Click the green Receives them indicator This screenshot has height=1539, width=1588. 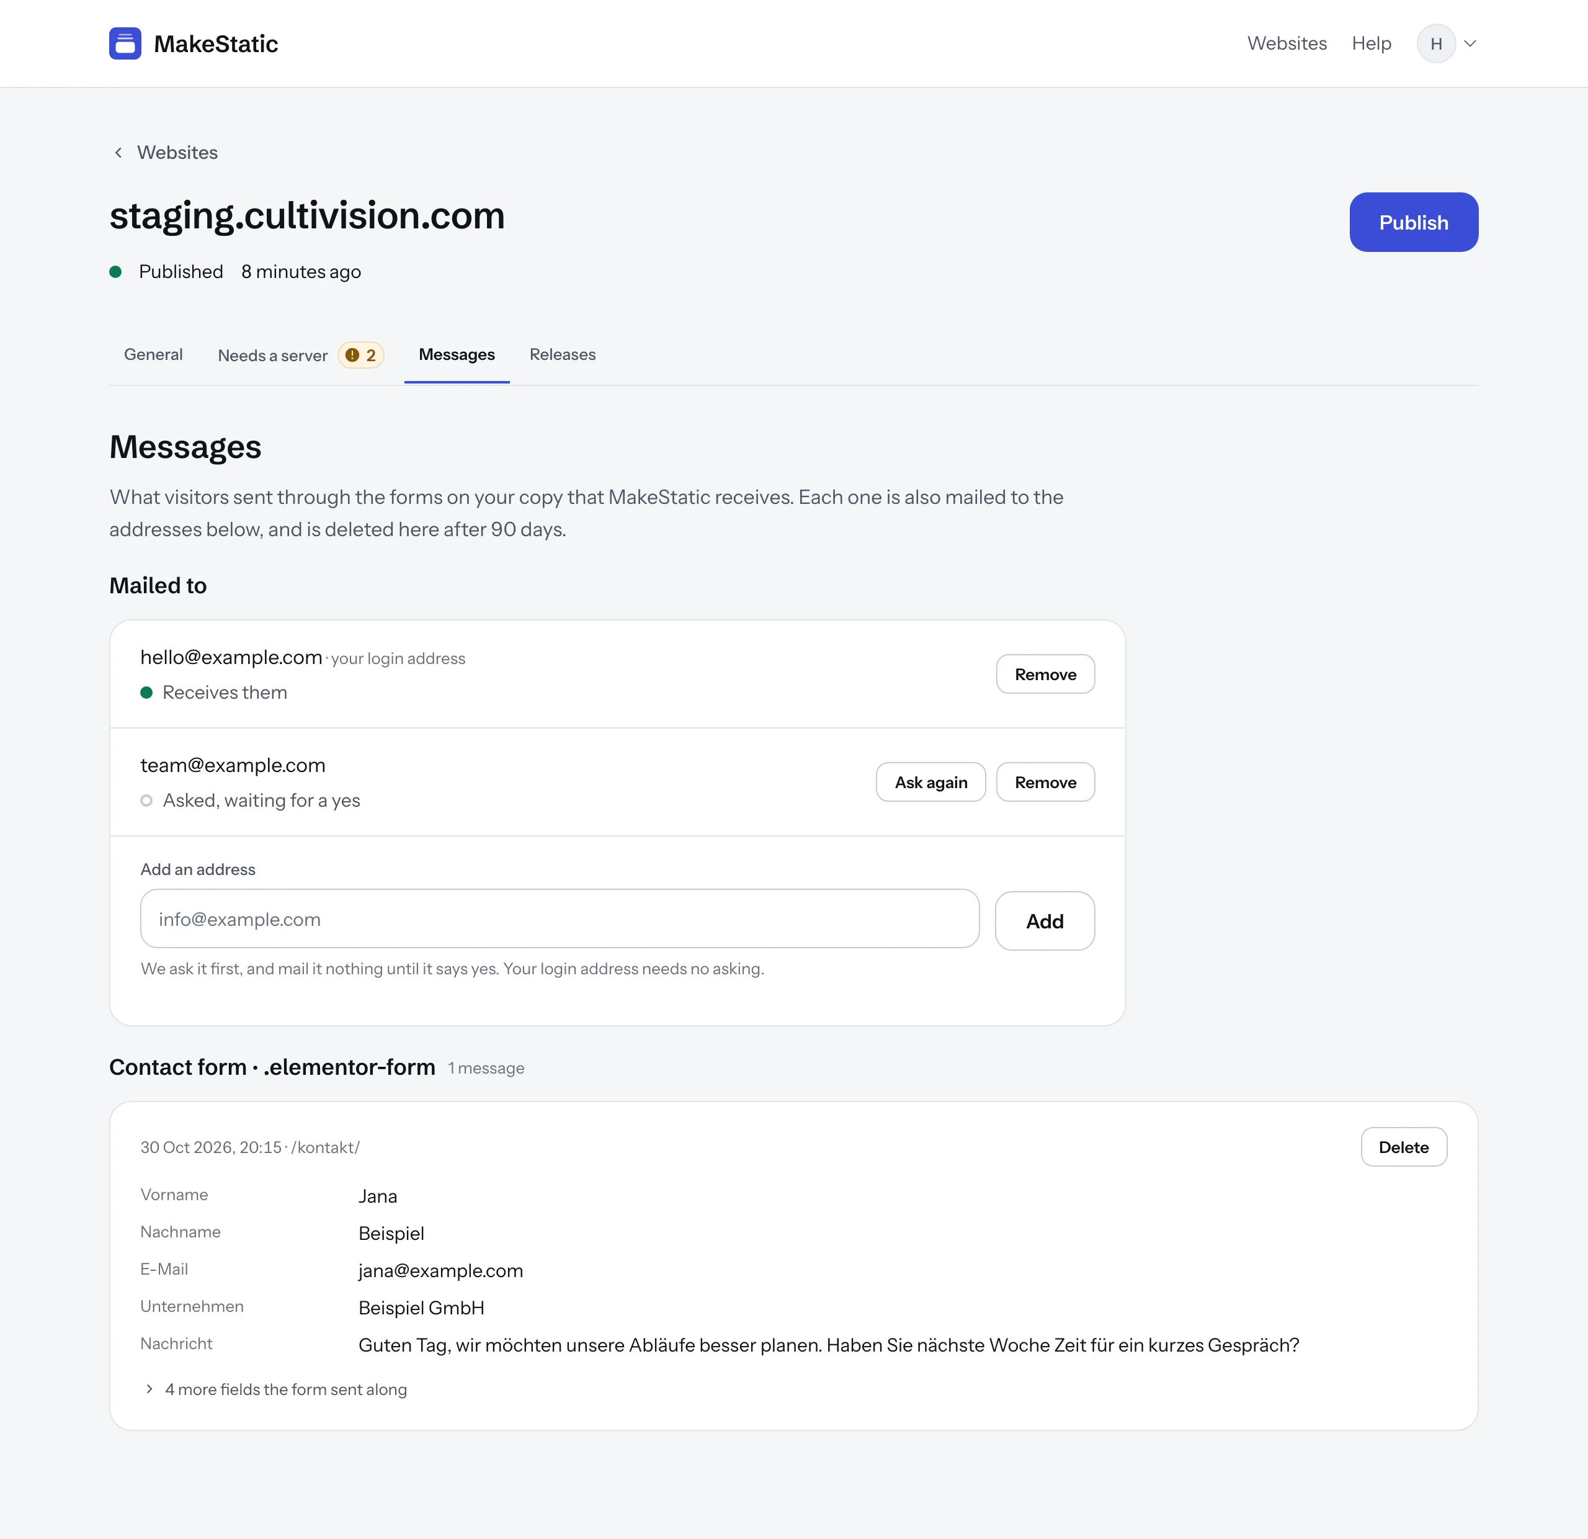coord(146,693)
